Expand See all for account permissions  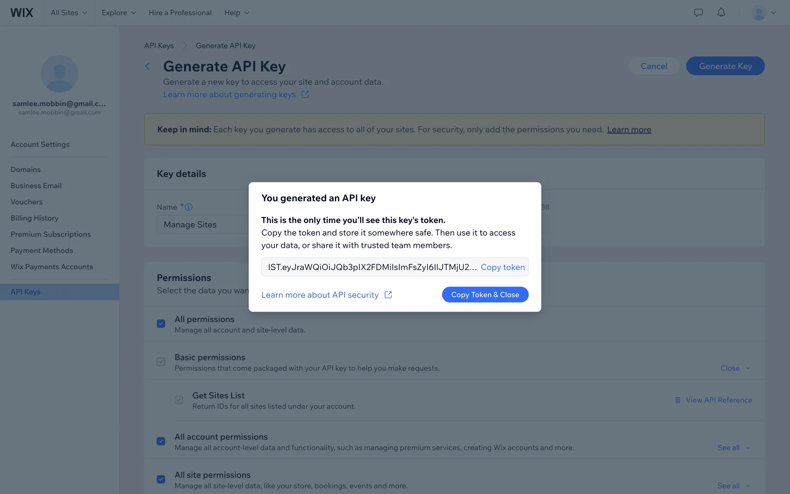point(733,447)
